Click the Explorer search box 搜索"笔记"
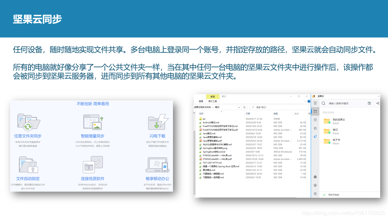This screenshot has width=388, height=219. (279, 107)
